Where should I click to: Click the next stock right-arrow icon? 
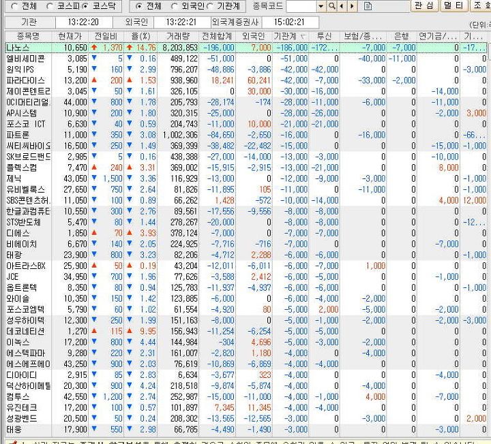pos(353,6)
